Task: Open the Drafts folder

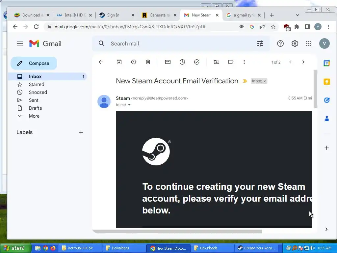Action: [35, 108]
